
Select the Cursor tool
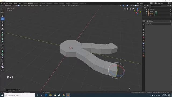(2, 12)
